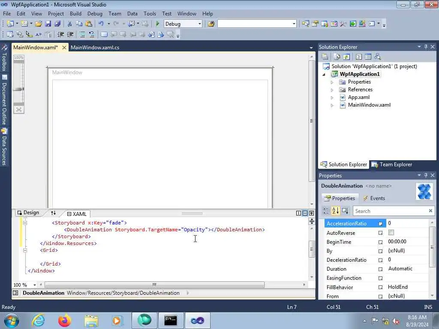This screenshot has width=439, height=329.
Task: Sort properties alphabetically in the Properties panel
Action: (335, 211)
